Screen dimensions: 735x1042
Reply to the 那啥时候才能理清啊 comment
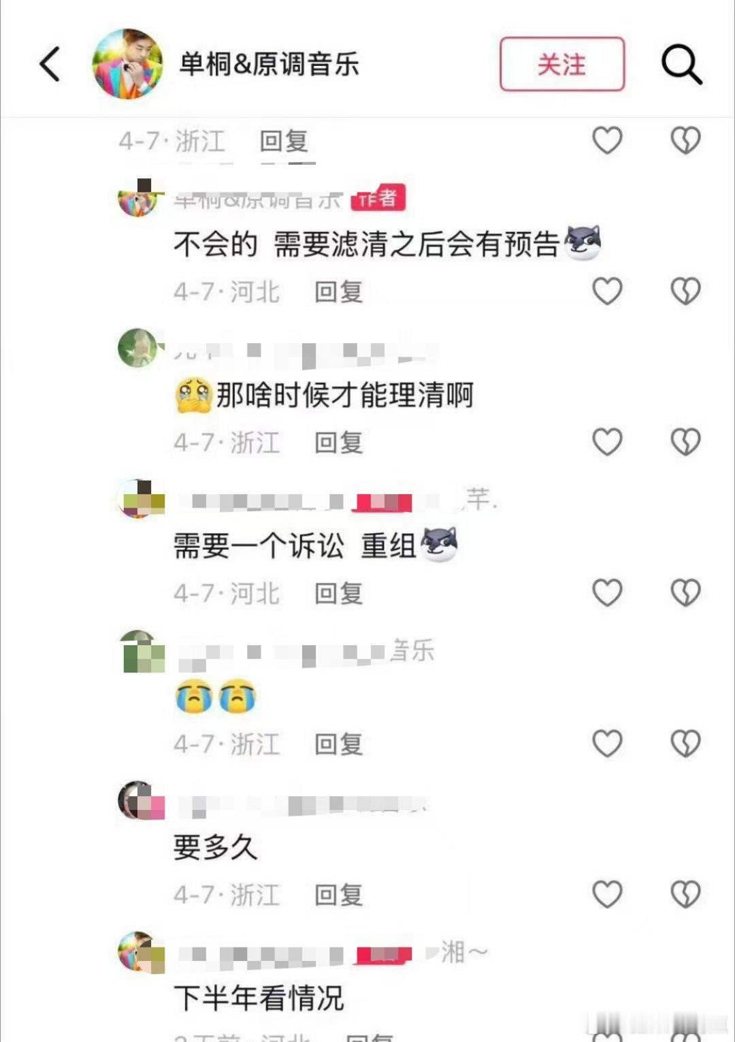coord(338,442)
